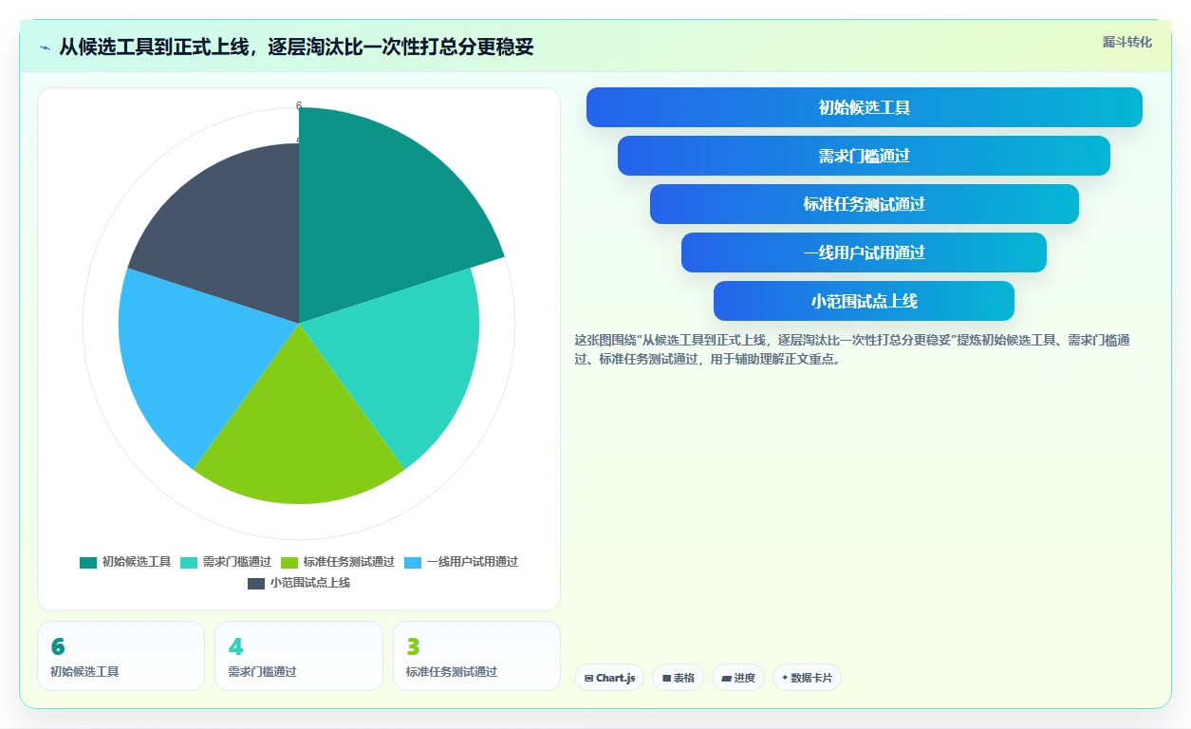Viewport: 1191px width, 729px height.
Task: Click the description paragraph under the funnel
Action: click(852, 349)
